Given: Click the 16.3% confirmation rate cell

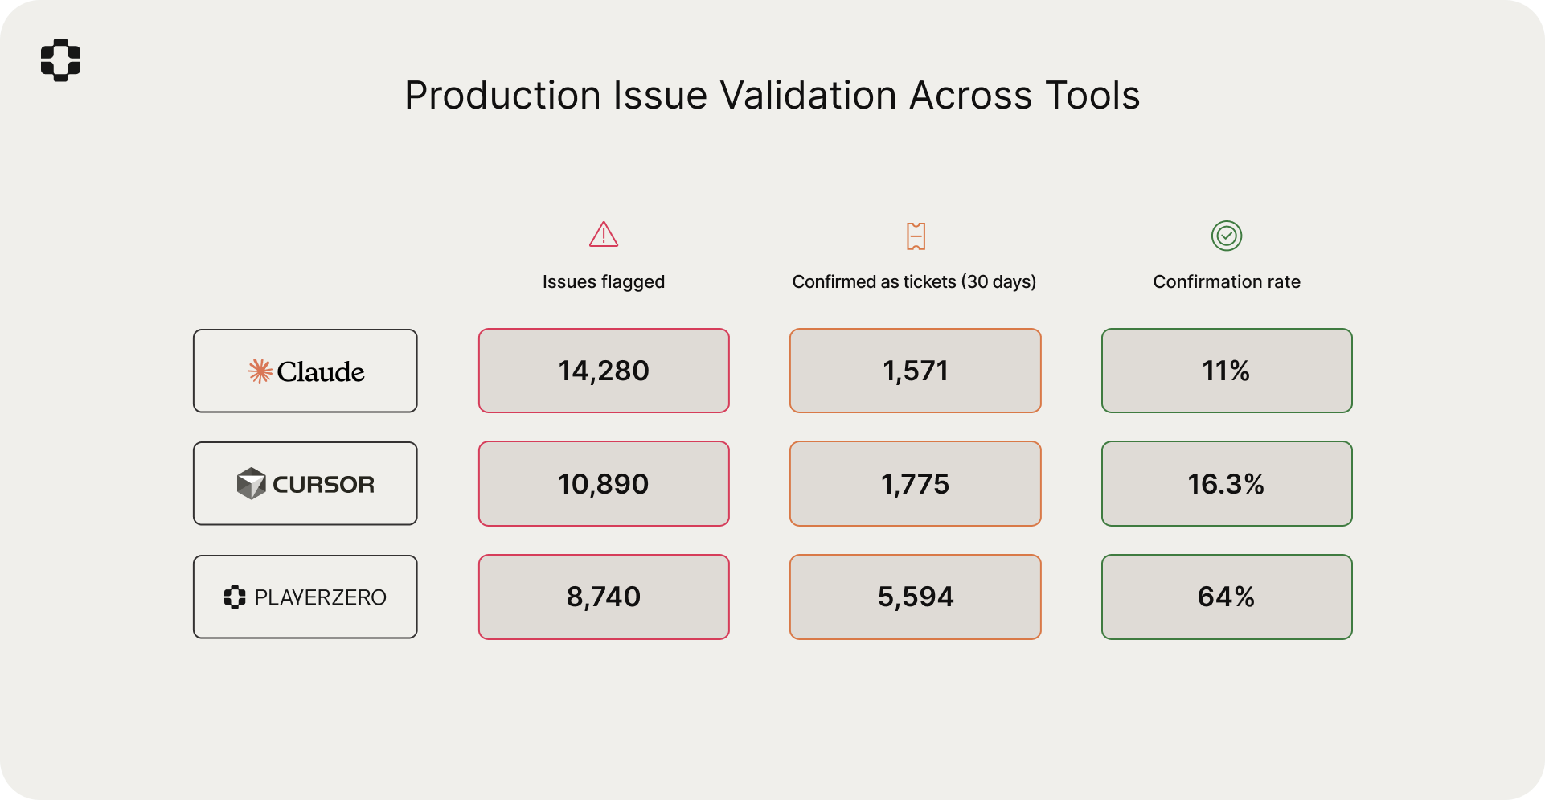Looking at the screenshot, I should click(1227, 484).
